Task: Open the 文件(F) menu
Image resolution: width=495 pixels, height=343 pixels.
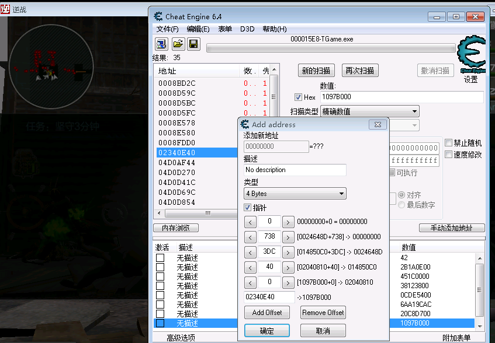Action: pos(167,29)
